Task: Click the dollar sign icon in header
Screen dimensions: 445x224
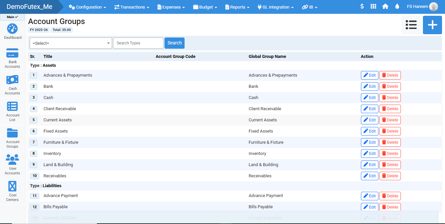Action: click(x=362, y=7)
